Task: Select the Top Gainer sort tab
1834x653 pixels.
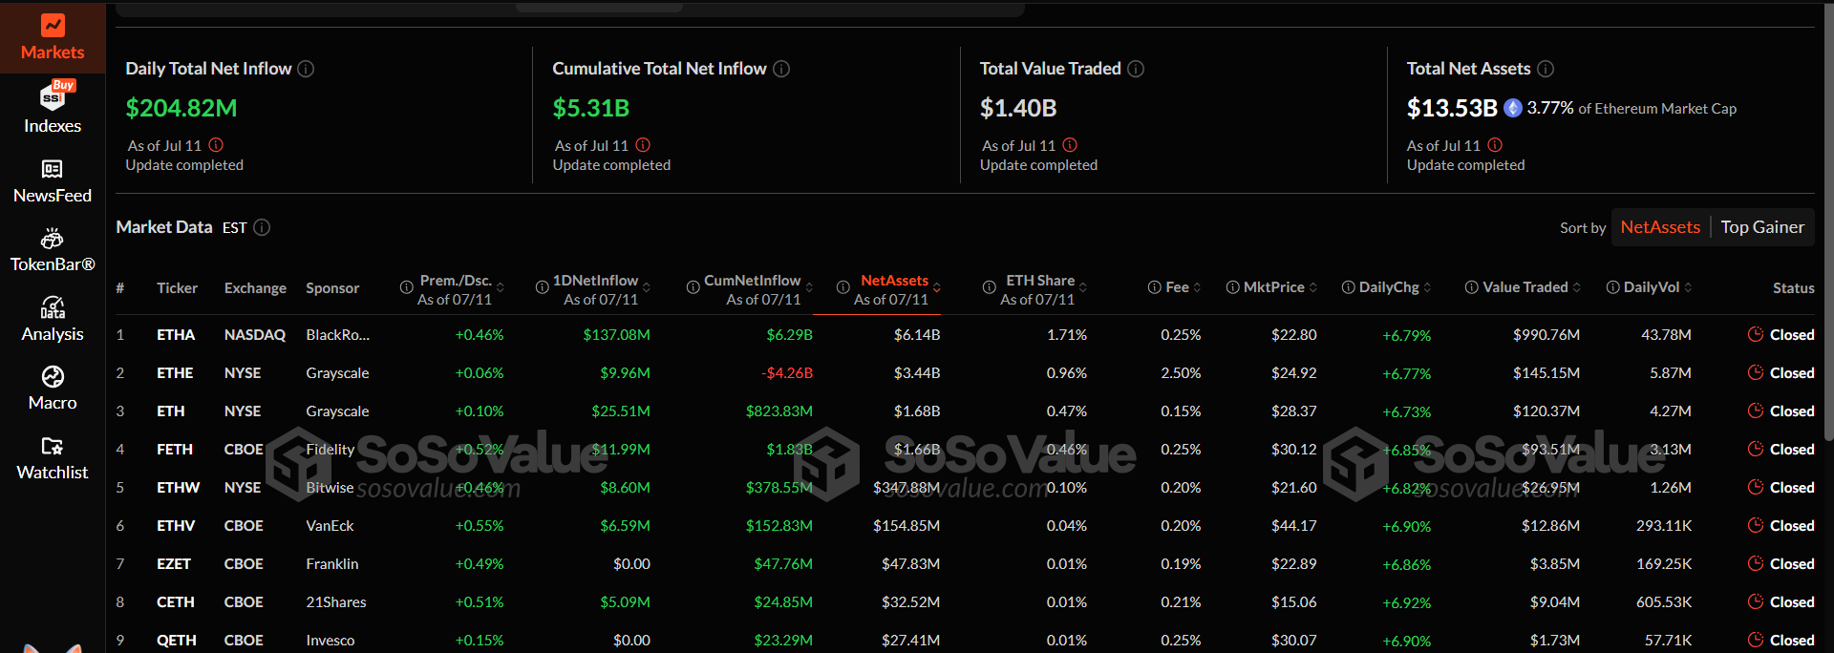Action: click(x=1762, y=227)
